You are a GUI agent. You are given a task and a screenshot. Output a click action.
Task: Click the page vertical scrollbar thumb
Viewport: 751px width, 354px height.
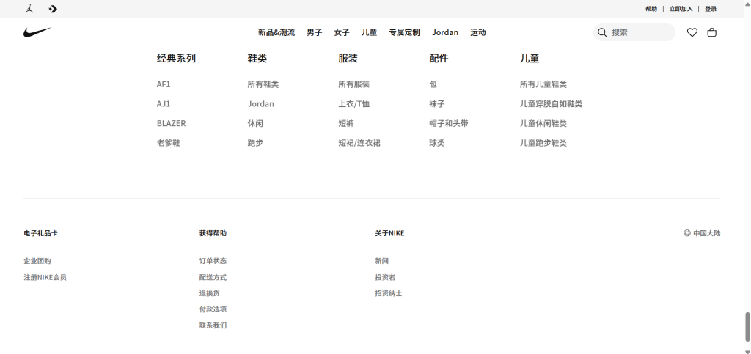(x=747, y=327)
